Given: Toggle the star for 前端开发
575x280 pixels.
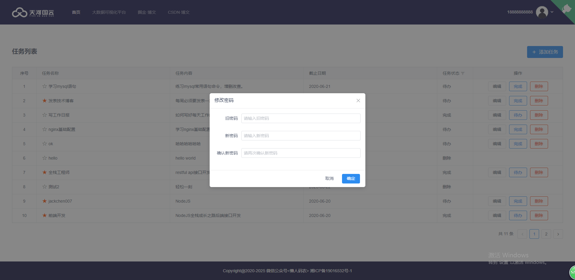Looking at the screenshot, I should tap(45, 215).
